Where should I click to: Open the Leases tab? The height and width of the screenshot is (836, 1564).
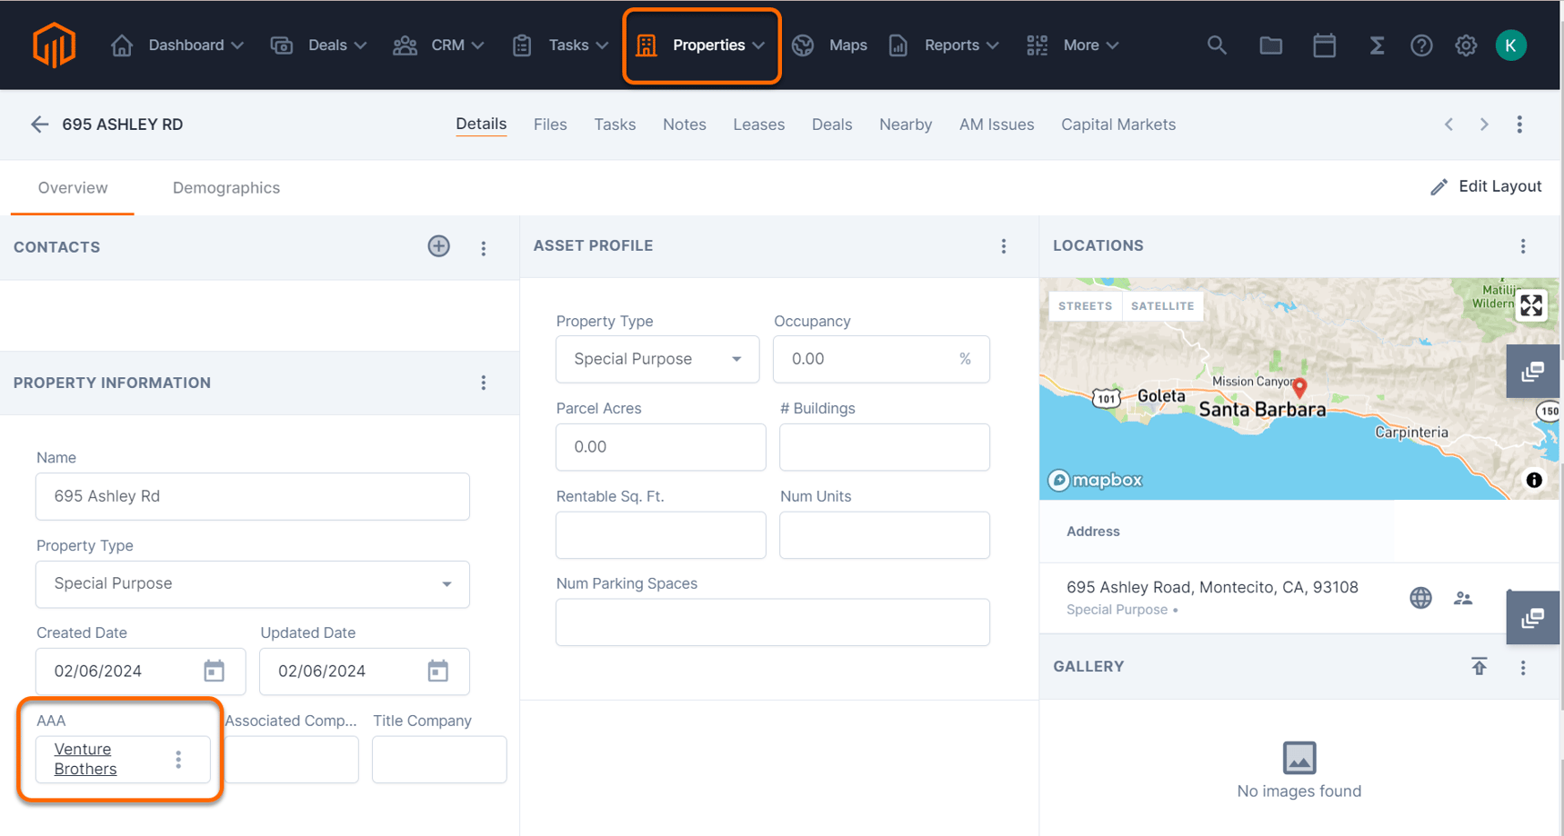click(x=758, y=124)
